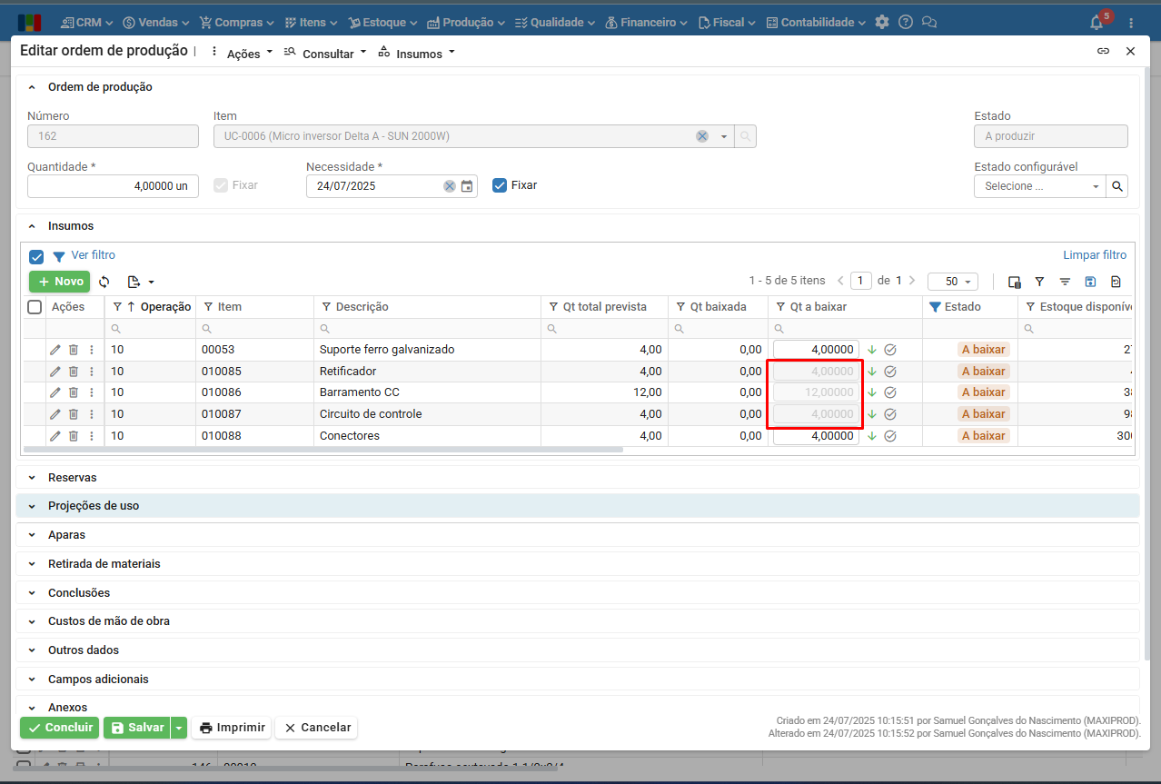The image size is (1161, 784).
Task: Click the edit pencil for Retificador row
Action: [x=55, y=372]
